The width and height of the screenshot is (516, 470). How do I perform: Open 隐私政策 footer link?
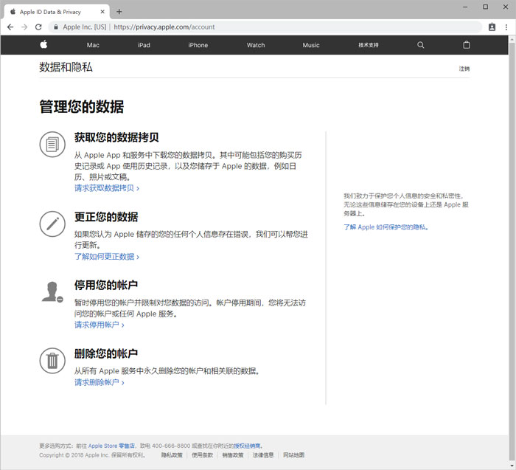point(172,455)
